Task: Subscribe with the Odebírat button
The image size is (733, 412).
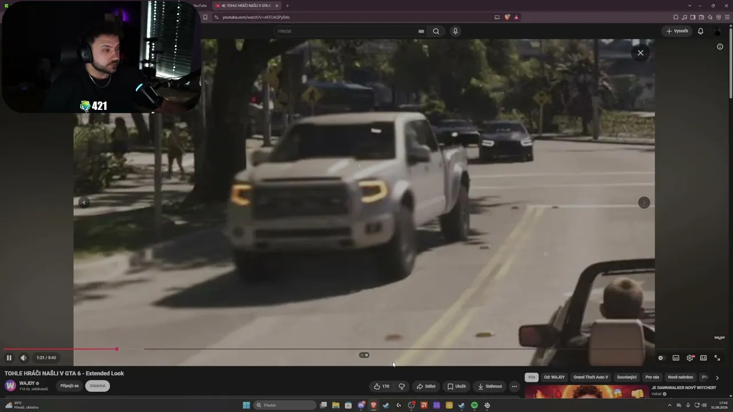Action: [98, 386]
